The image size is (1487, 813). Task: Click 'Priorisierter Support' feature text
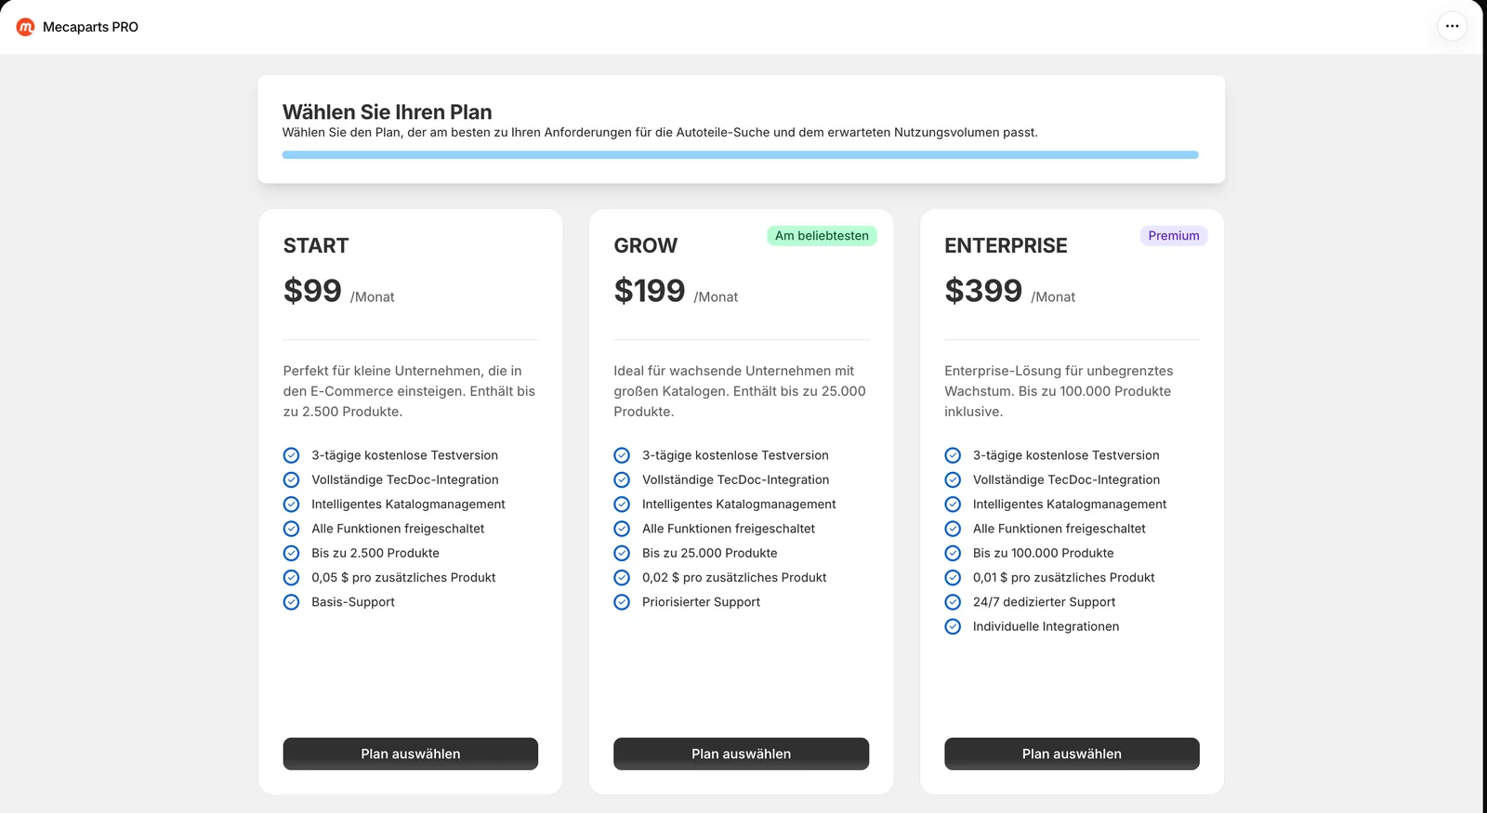point(701,602)
